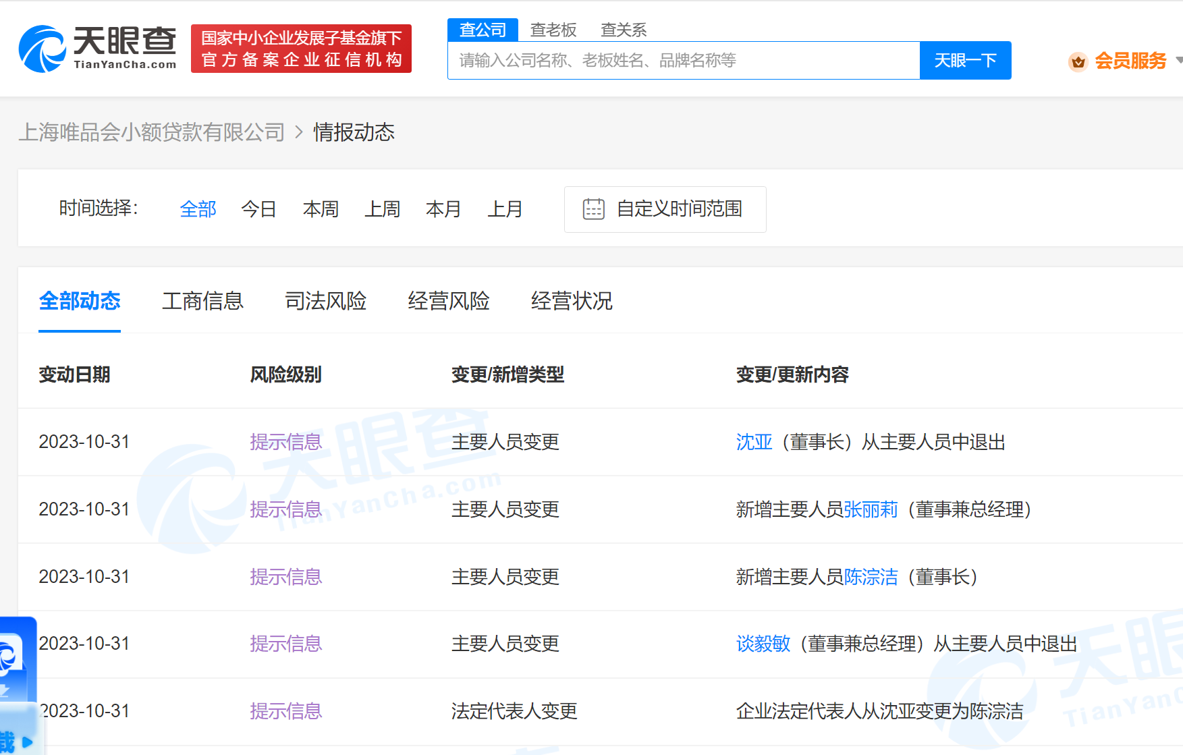Select the 全部 time filter
1183x755 pixels.
198,209
